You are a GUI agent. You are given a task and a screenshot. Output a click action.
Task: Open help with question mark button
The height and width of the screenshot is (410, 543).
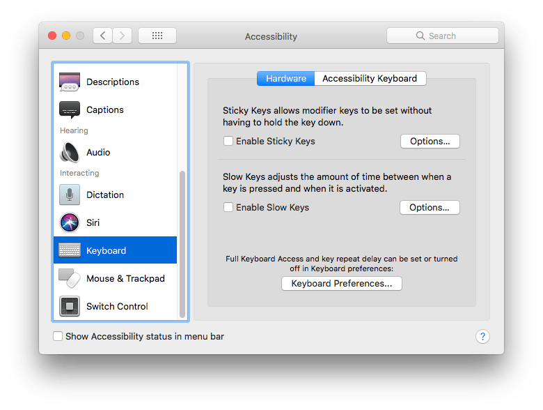[x=482, y=337]
